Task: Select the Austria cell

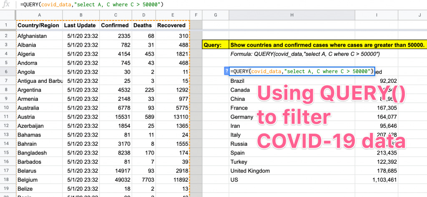Action: coord(40,117)
